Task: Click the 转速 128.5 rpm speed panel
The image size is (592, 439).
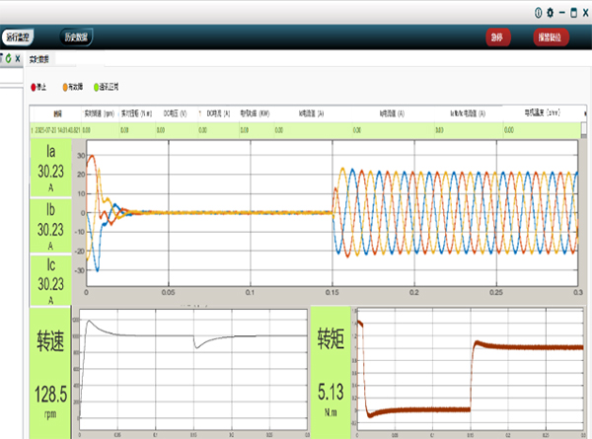Action: pyautogui.click(x=50, y=373)
